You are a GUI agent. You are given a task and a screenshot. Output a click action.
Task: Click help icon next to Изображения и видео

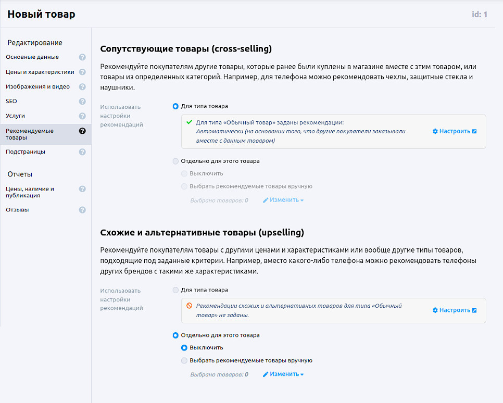coord(82,87)
